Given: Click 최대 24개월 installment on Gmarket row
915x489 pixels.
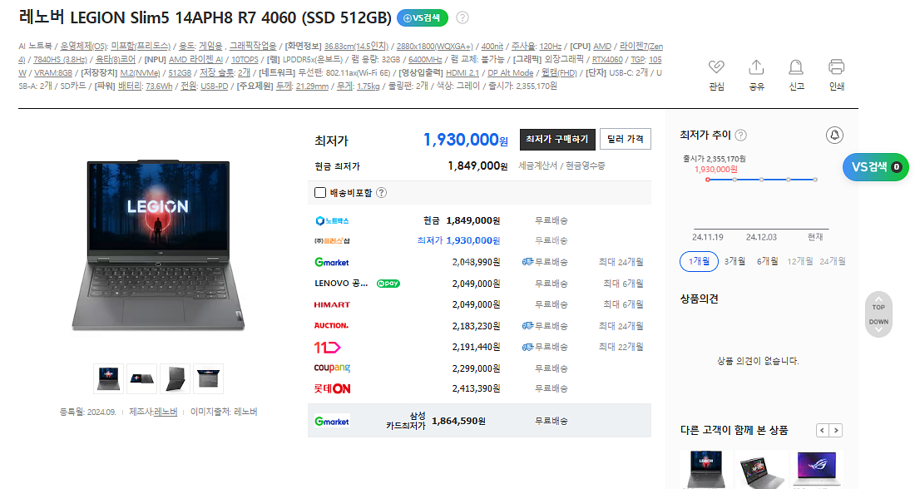Looking at the screenshot, I should pyautogui.click(x=621, y=262).
